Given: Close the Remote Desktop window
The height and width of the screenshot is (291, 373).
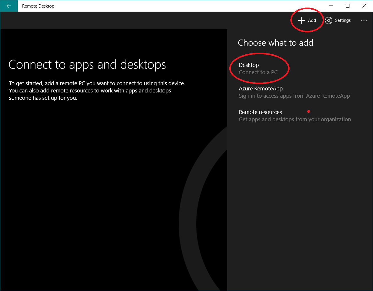Looking at the screenshot, I should 364,6.
